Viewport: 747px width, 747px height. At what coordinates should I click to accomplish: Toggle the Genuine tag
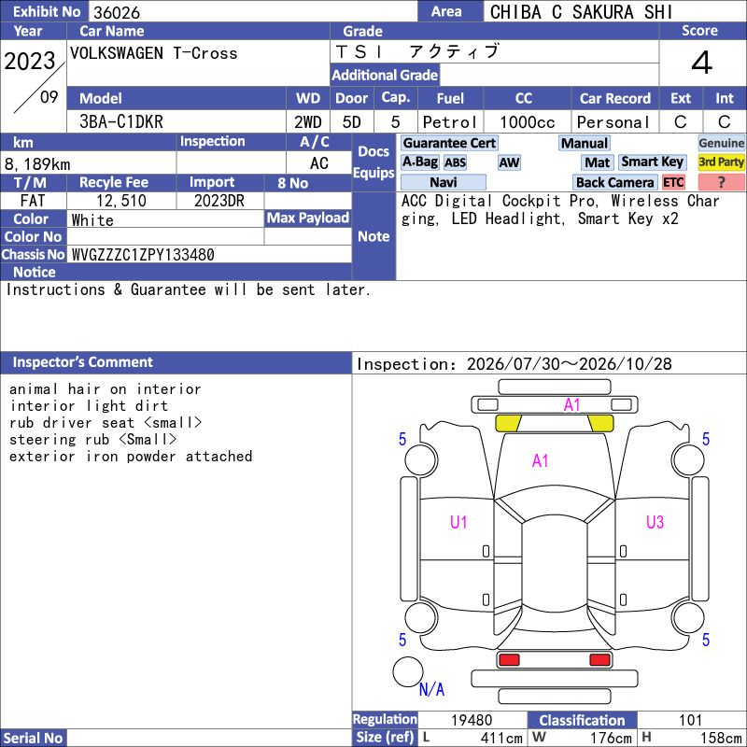pyautogui.click(x=721, y=143)
